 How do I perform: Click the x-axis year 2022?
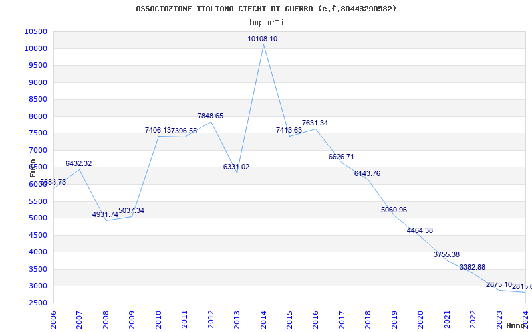coord(473,319)
